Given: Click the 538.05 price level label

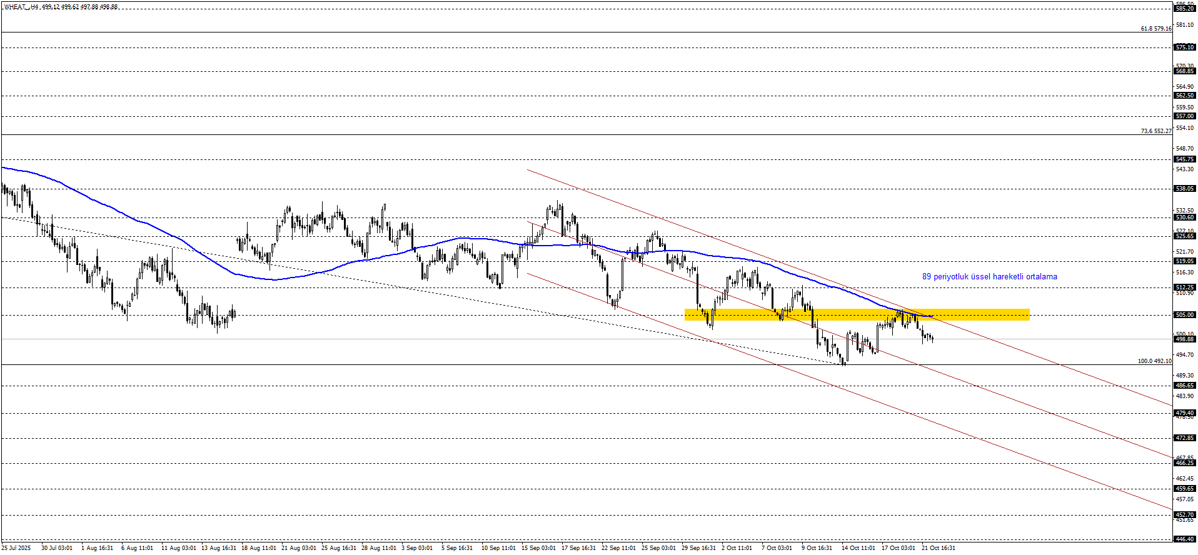Looking at the screenshot, I should [1184, 189].
